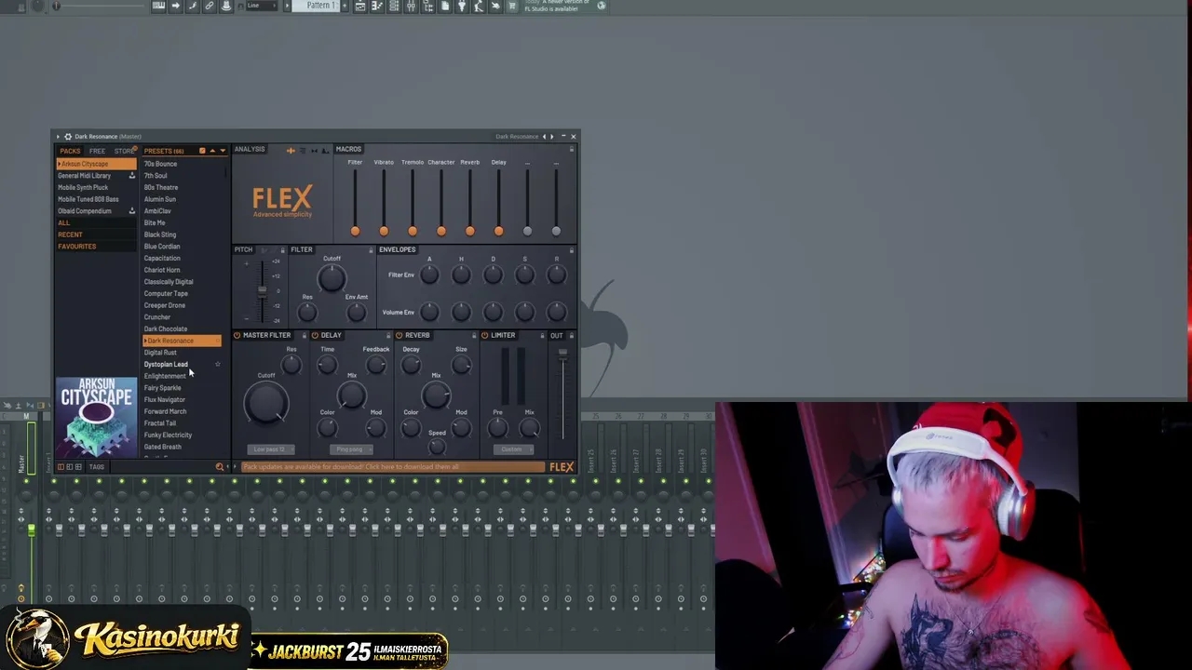Screen dimensions: 1192x670
Task: Go to next preset arrow in title bar
Action: [552, 137]
